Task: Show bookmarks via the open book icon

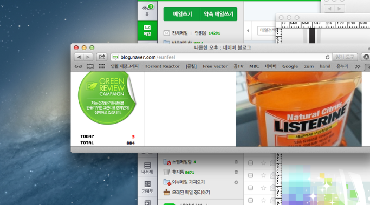Action: (90, 66)
